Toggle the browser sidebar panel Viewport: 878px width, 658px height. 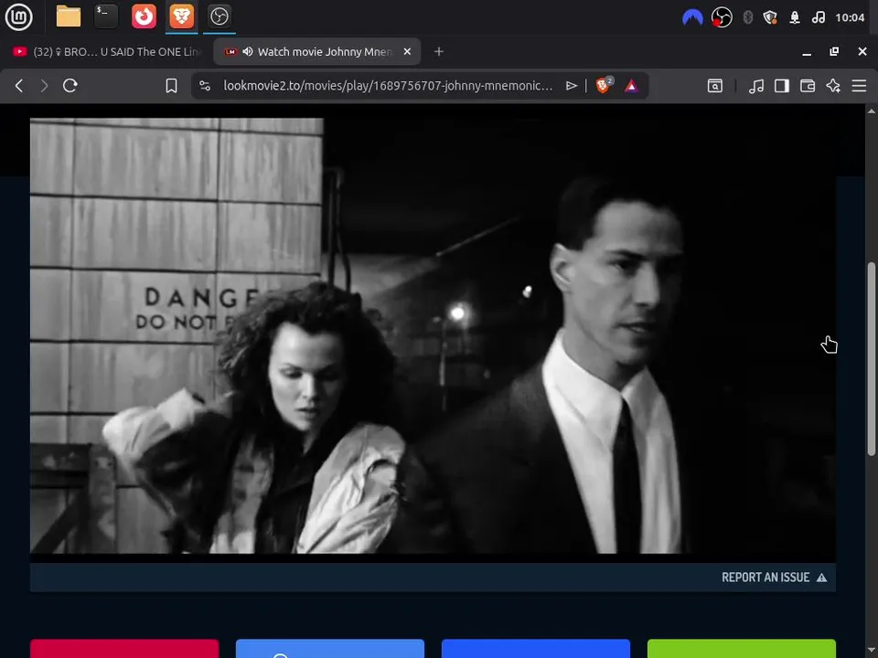pos(782,86)
